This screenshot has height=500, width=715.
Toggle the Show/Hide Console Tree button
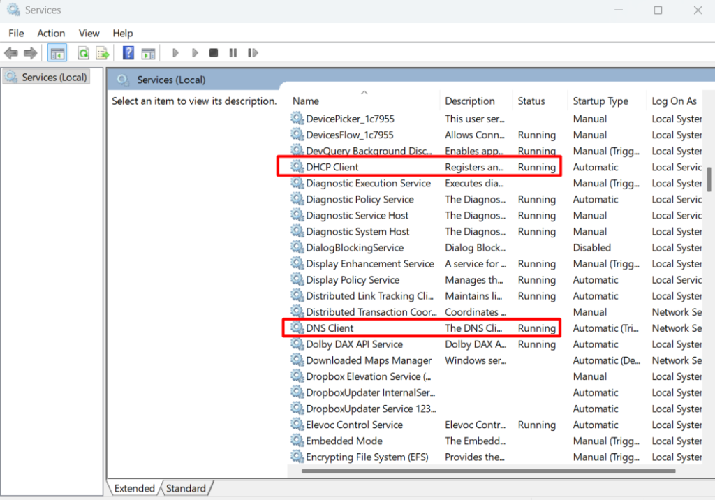point(57,53)
